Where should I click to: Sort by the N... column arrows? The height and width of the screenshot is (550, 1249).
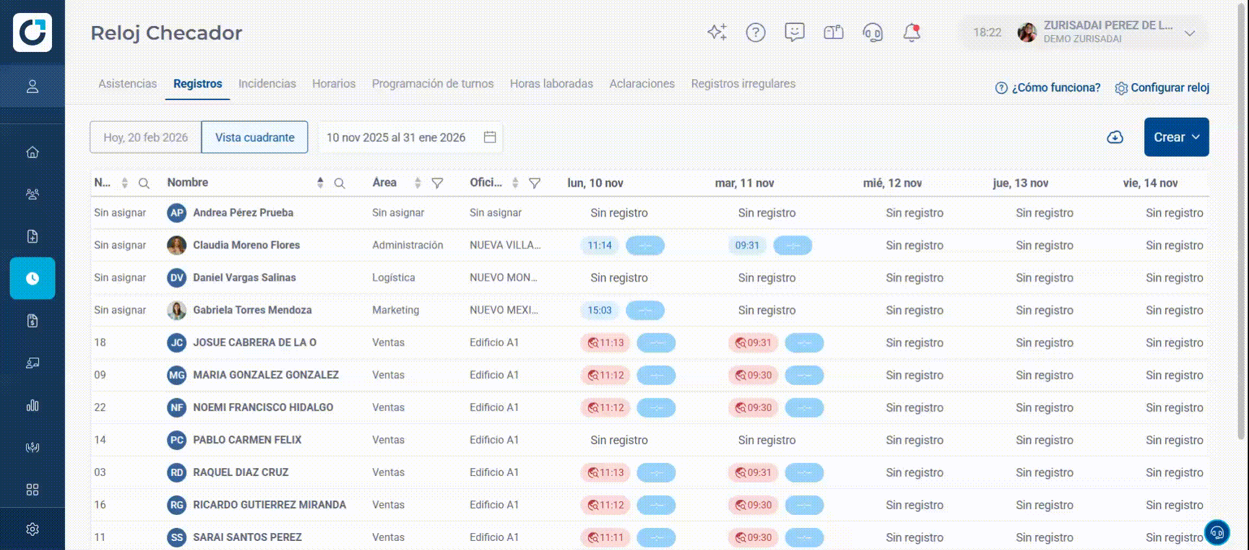tap(125, 183)
